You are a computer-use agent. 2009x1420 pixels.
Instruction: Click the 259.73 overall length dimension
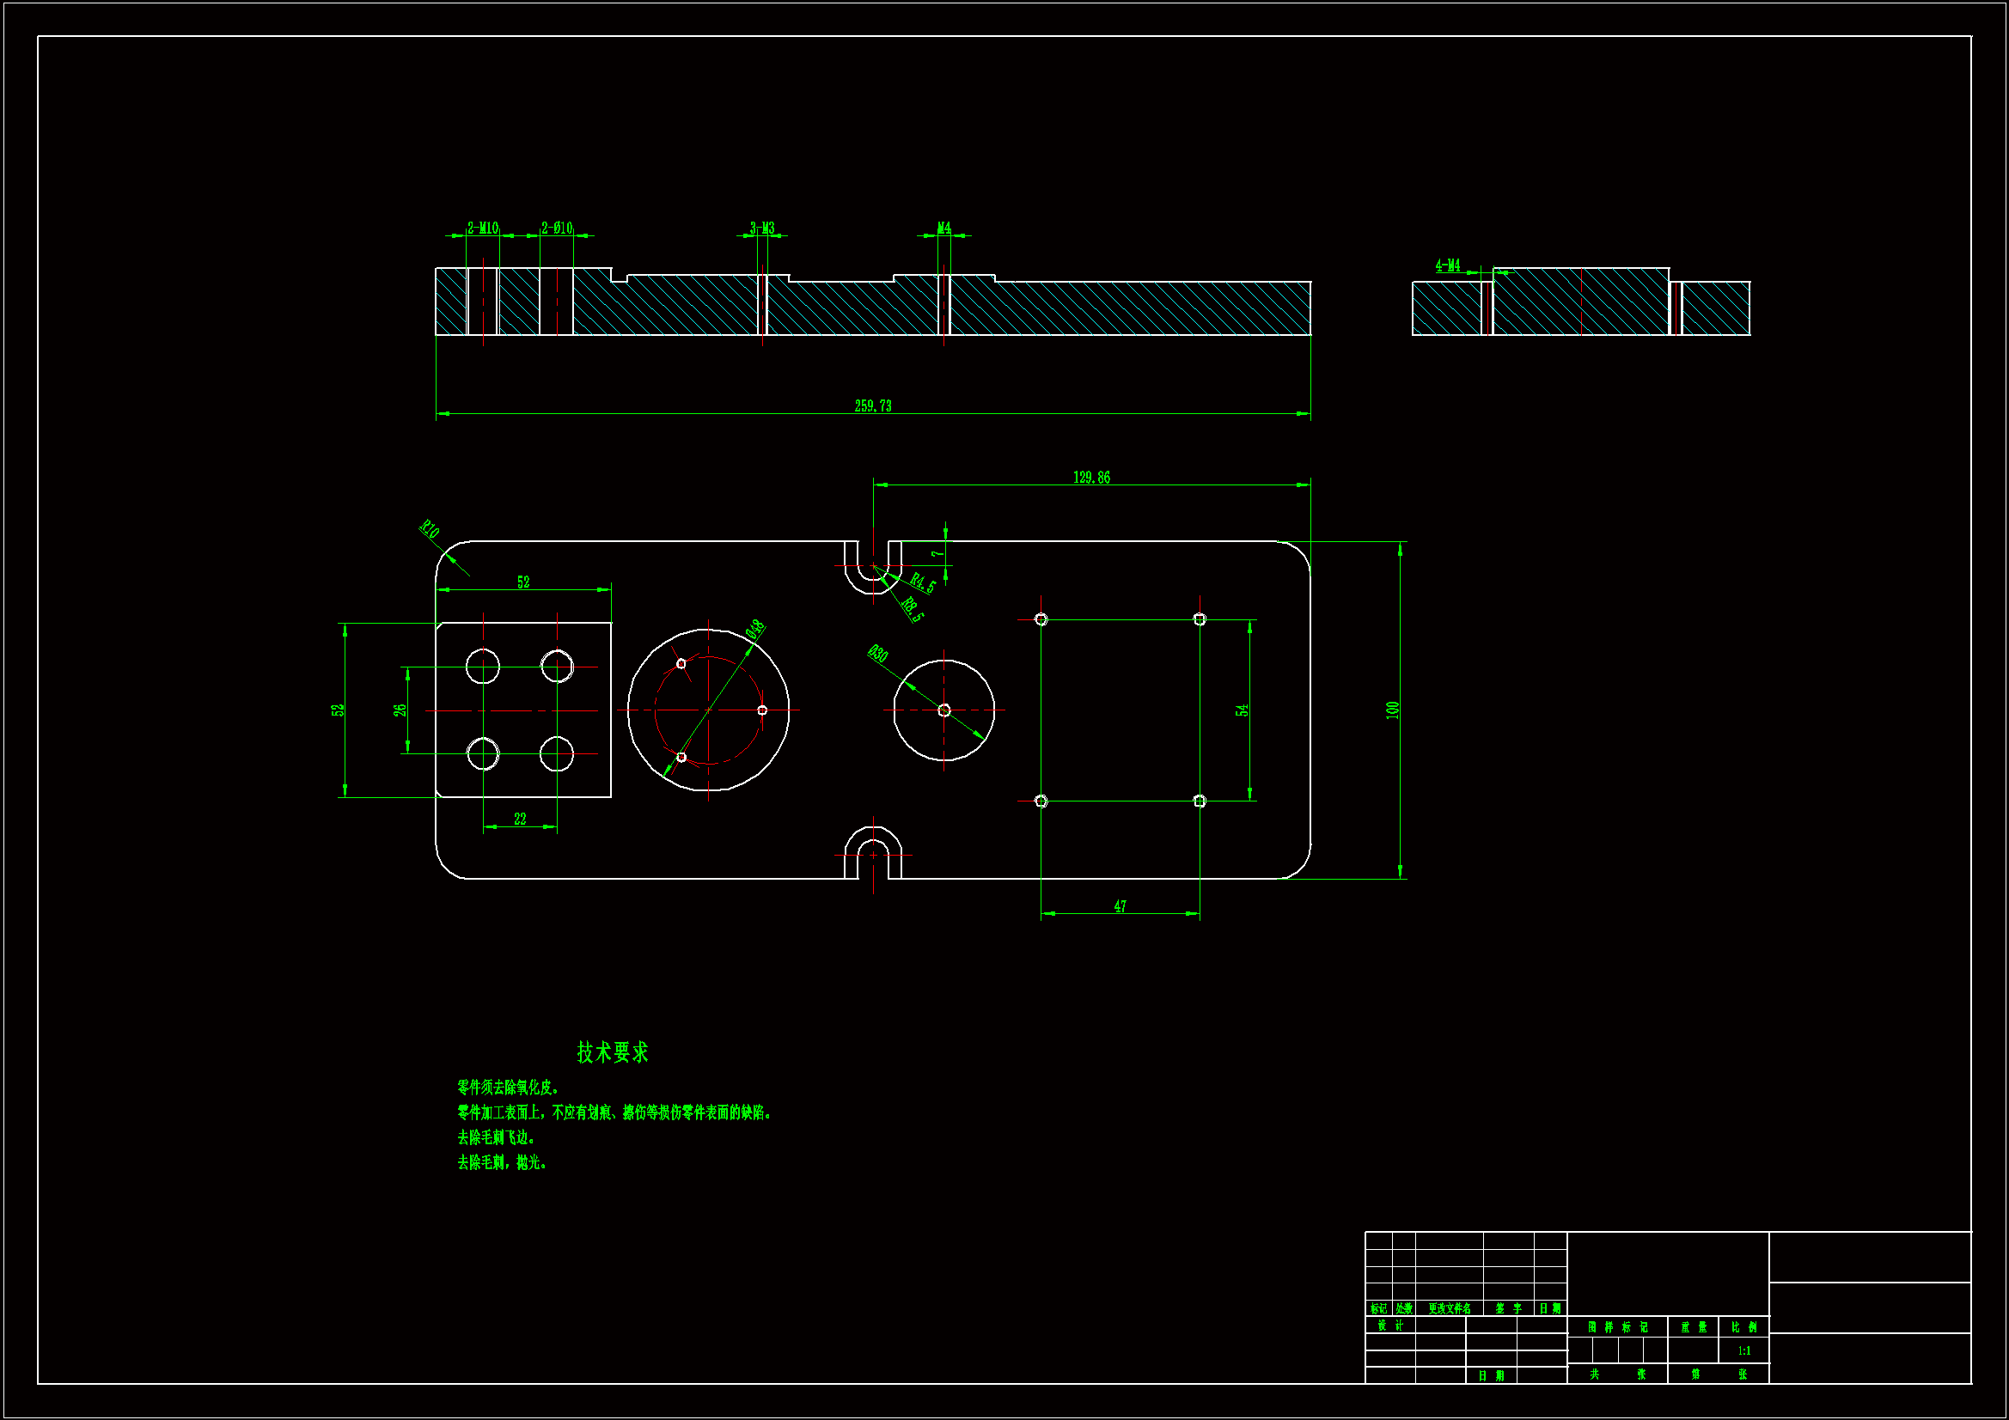pyautogui.click(x=872, y=406)
